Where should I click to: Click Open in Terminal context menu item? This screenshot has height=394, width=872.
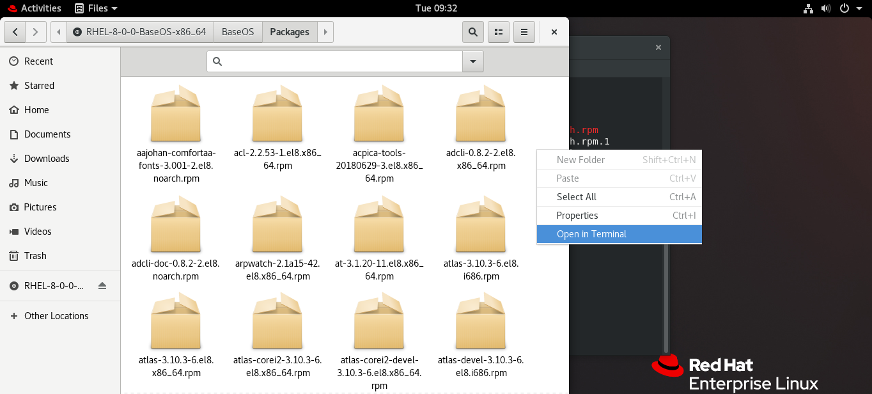click(x=619, y=234)
